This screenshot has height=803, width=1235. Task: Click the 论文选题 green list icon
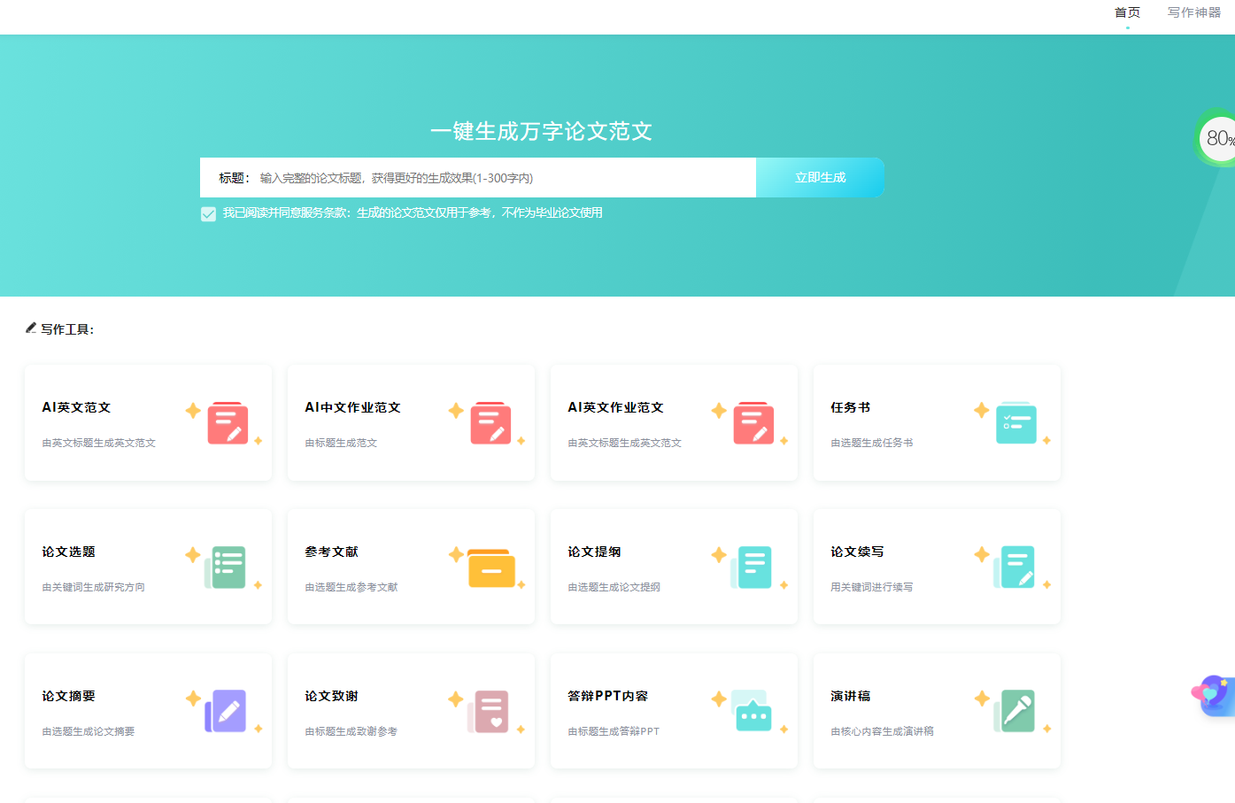[x=225, y=568]
